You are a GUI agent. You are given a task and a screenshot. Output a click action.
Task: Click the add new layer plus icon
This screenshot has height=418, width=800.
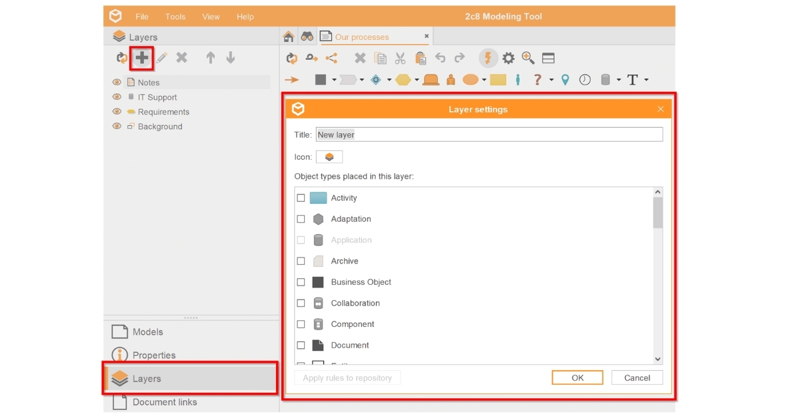pyautogui.click(x=142, y=58)
